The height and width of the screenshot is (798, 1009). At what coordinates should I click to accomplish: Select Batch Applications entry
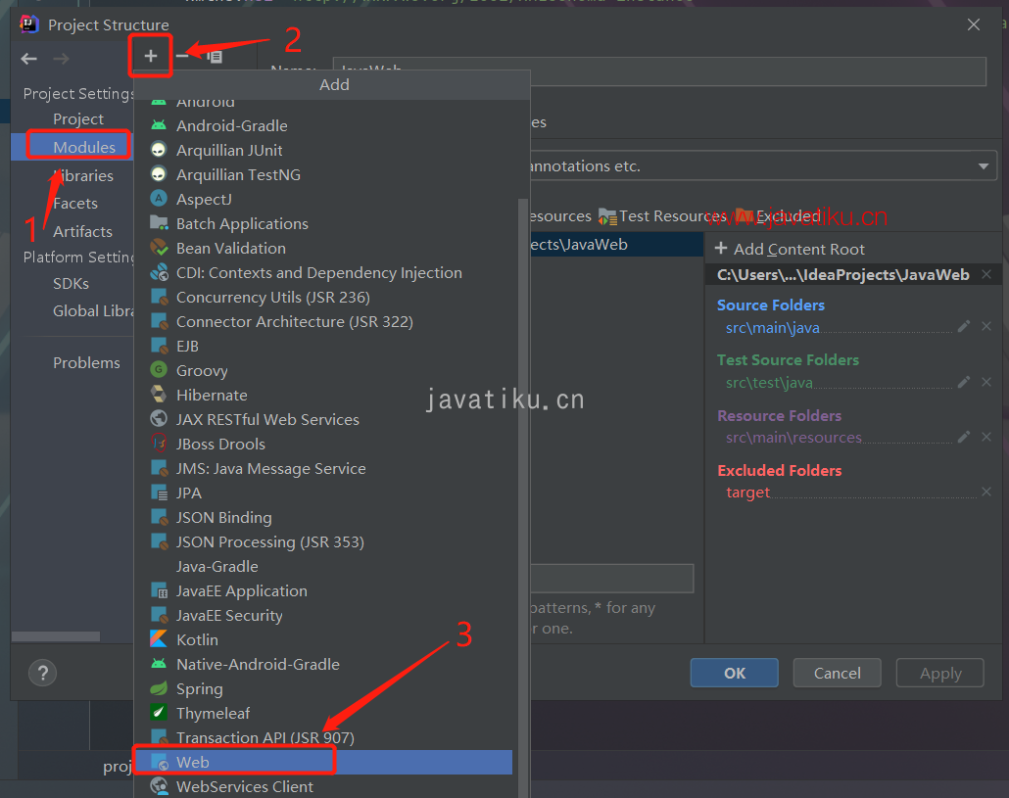pos(323,224)
